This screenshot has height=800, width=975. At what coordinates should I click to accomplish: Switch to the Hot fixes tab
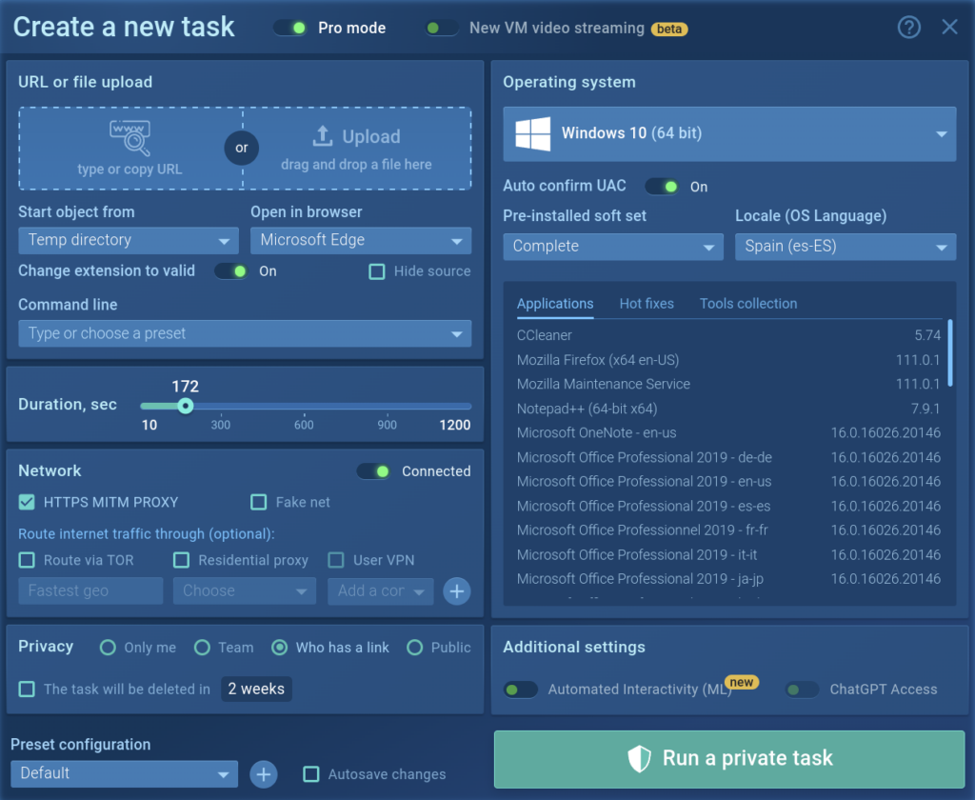(x=647, y=304)
